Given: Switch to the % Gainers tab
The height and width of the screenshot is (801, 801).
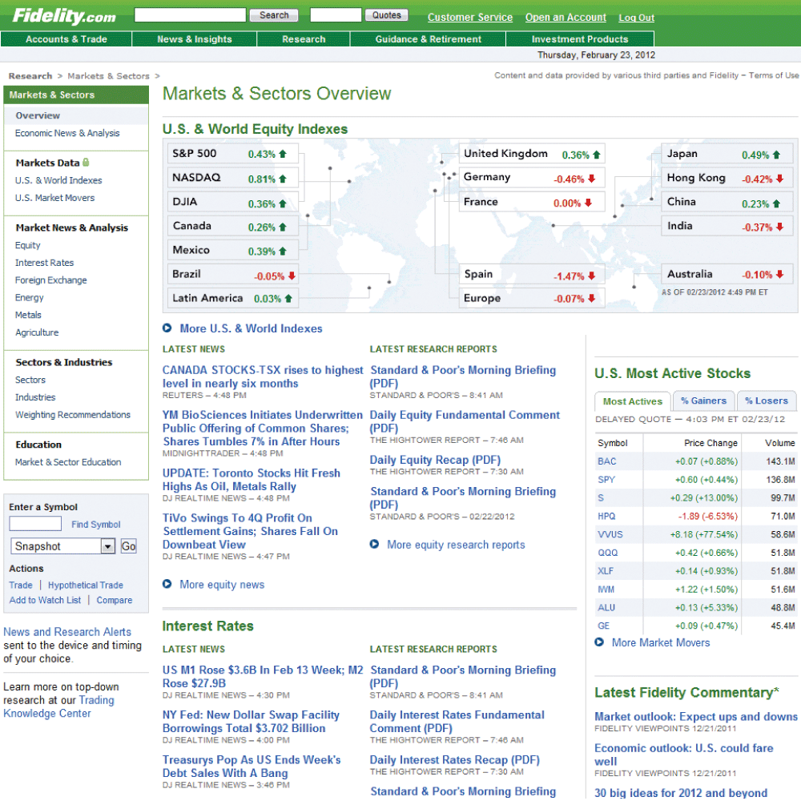Looking at the screenshot, I should pyautogui.click(x=703, y=401).
